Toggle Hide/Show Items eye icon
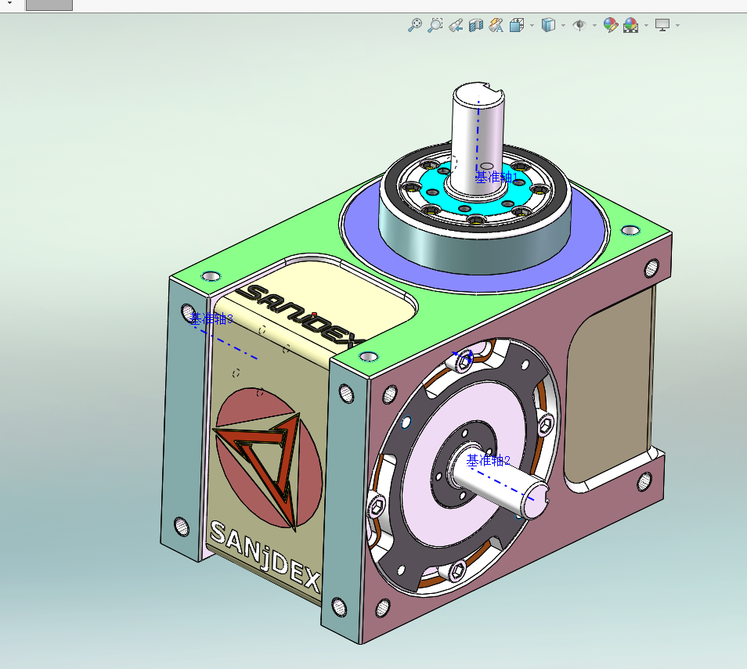 click(579, 25)
